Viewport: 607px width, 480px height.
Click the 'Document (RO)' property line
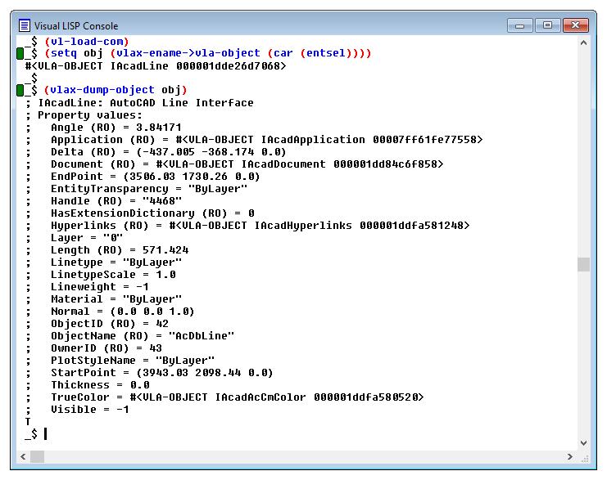coord(247,164)
